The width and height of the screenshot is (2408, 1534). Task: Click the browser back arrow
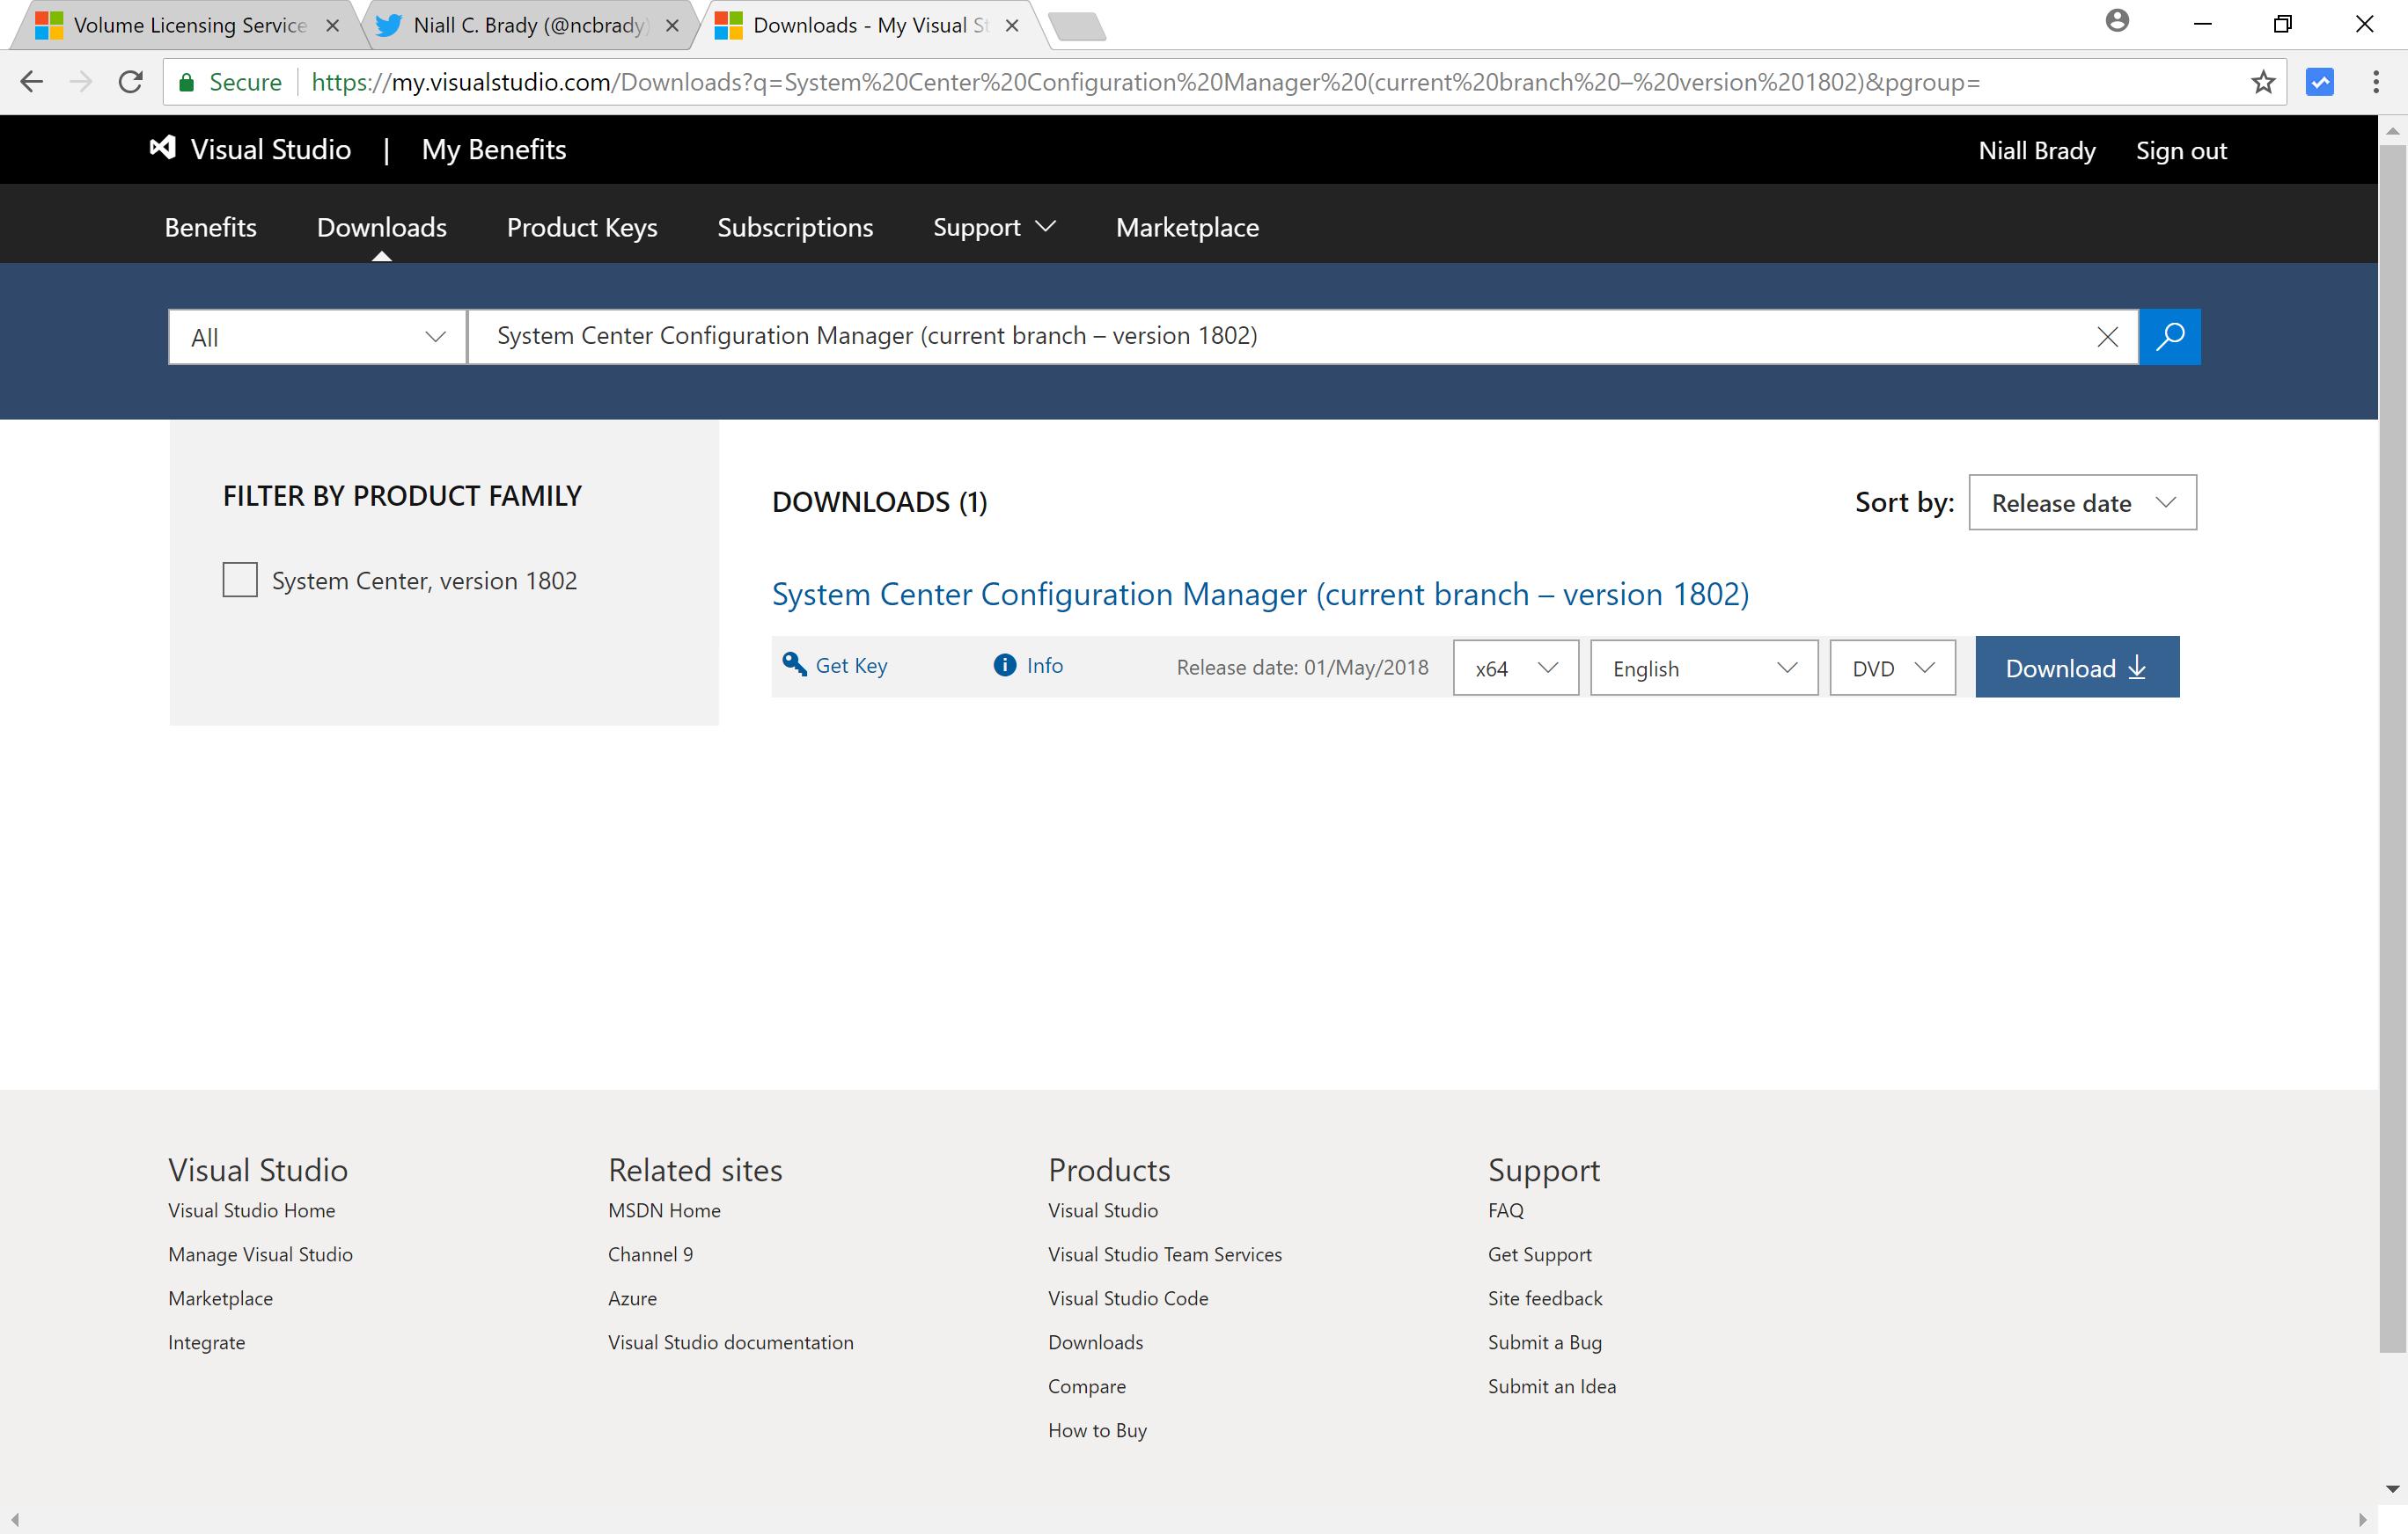point(31,82)
